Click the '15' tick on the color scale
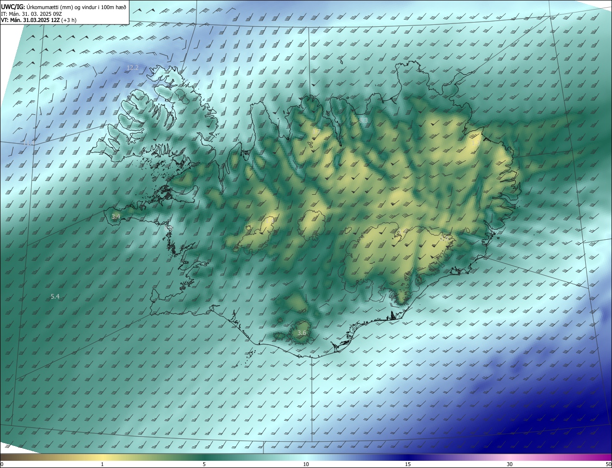This screenshot has width=612, height=468. (x=408, y=464)
